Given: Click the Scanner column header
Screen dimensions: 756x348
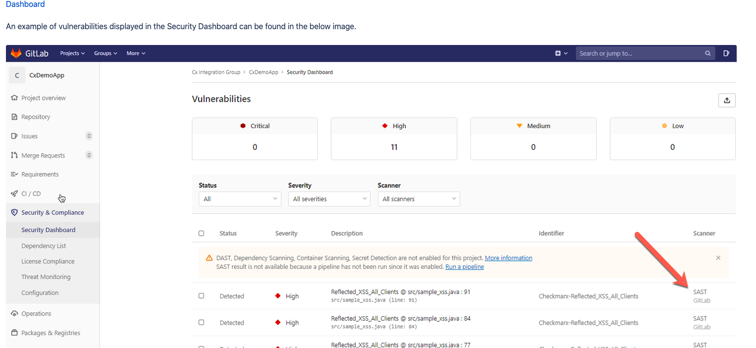Looking at the screenshot, I should tap(704, 233).
